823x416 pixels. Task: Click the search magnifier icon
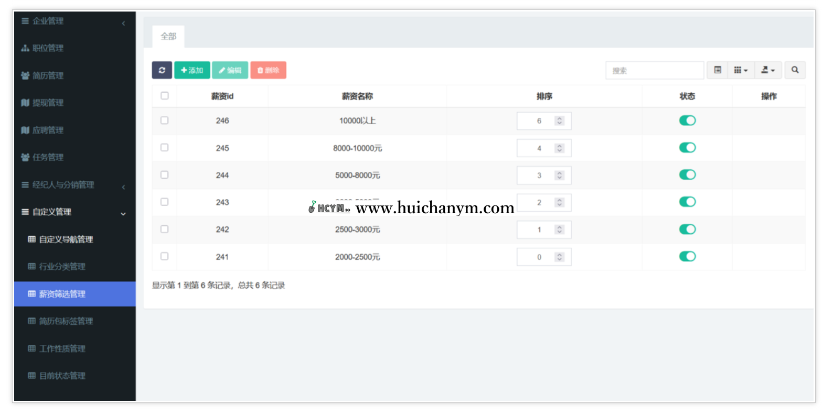[795, 70]
